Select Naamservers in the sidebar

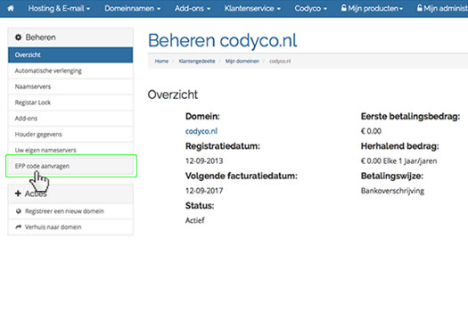tap(70, 86)
